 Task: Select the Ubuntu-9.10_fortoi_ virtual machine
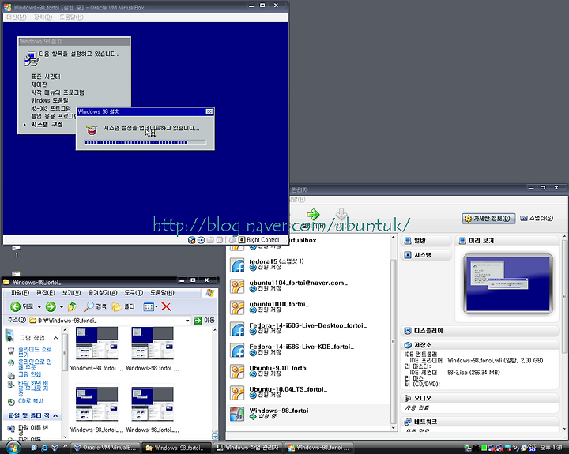[x=308, y=371]
